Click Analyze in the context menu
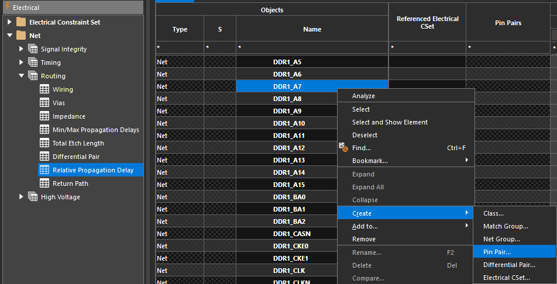Screen dimensions: 557x284 [363, 96]
